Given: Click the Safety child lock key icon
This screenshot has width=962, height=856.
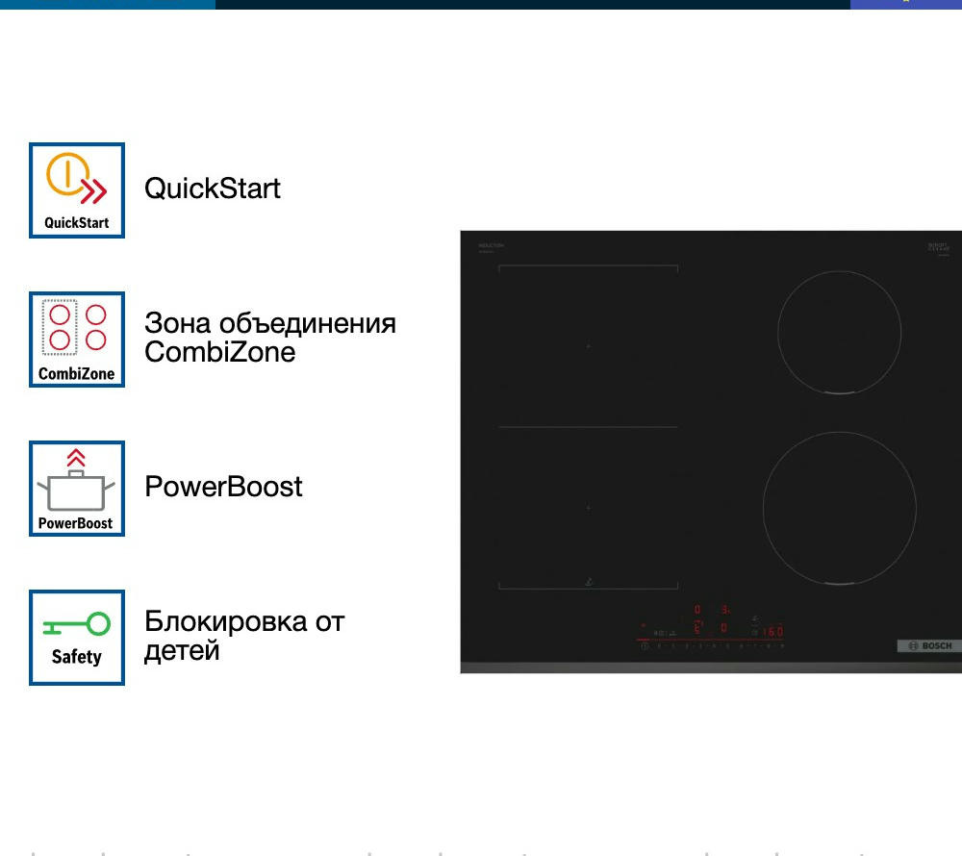Looking at the screenshot, I should point(77,638).
